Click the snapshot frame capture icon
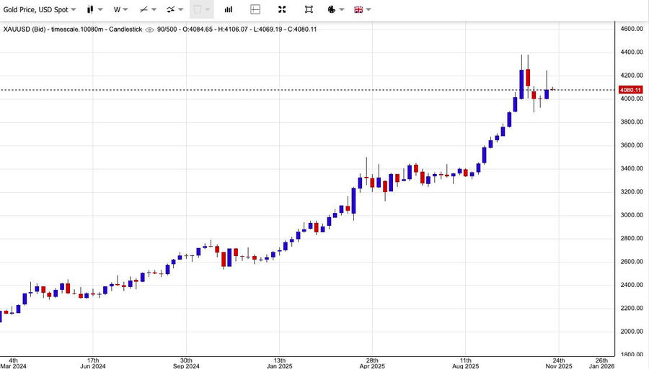Image resolution: width=649 pixels, height=369 pixels. point(309,10)
